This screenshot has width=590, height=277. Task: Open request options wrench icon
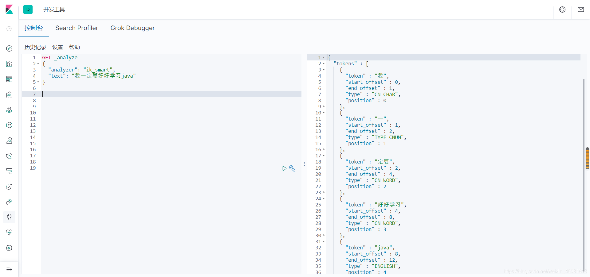(x=292, y=168)
